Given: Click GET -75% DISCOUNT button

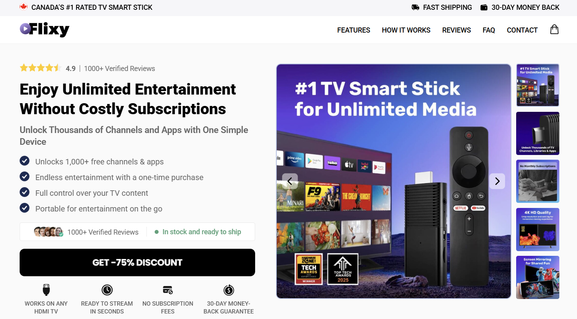Looking at the screenshot, I should pyautogui.click(x=137, y=262).
